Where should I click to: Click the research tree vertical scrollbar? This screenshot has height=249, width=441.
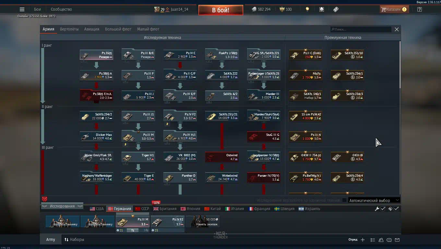pos(400,65)
